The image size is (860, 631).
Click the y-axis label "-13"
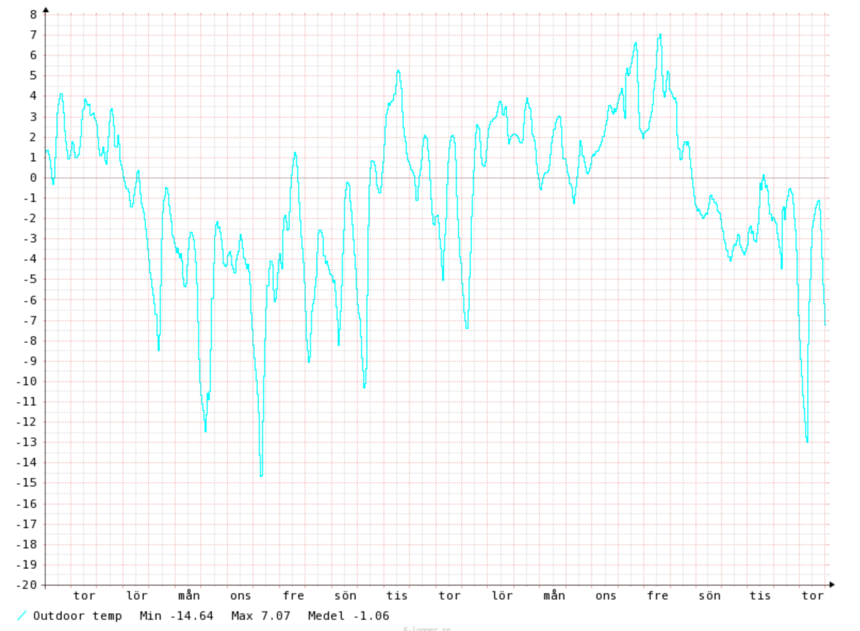click(x=27, y=442)
